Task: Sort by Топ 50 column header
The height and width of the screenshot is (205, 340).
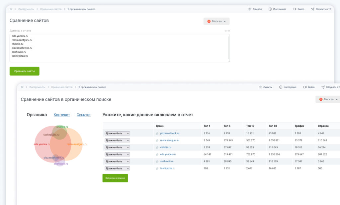Action: pos(273,126)
